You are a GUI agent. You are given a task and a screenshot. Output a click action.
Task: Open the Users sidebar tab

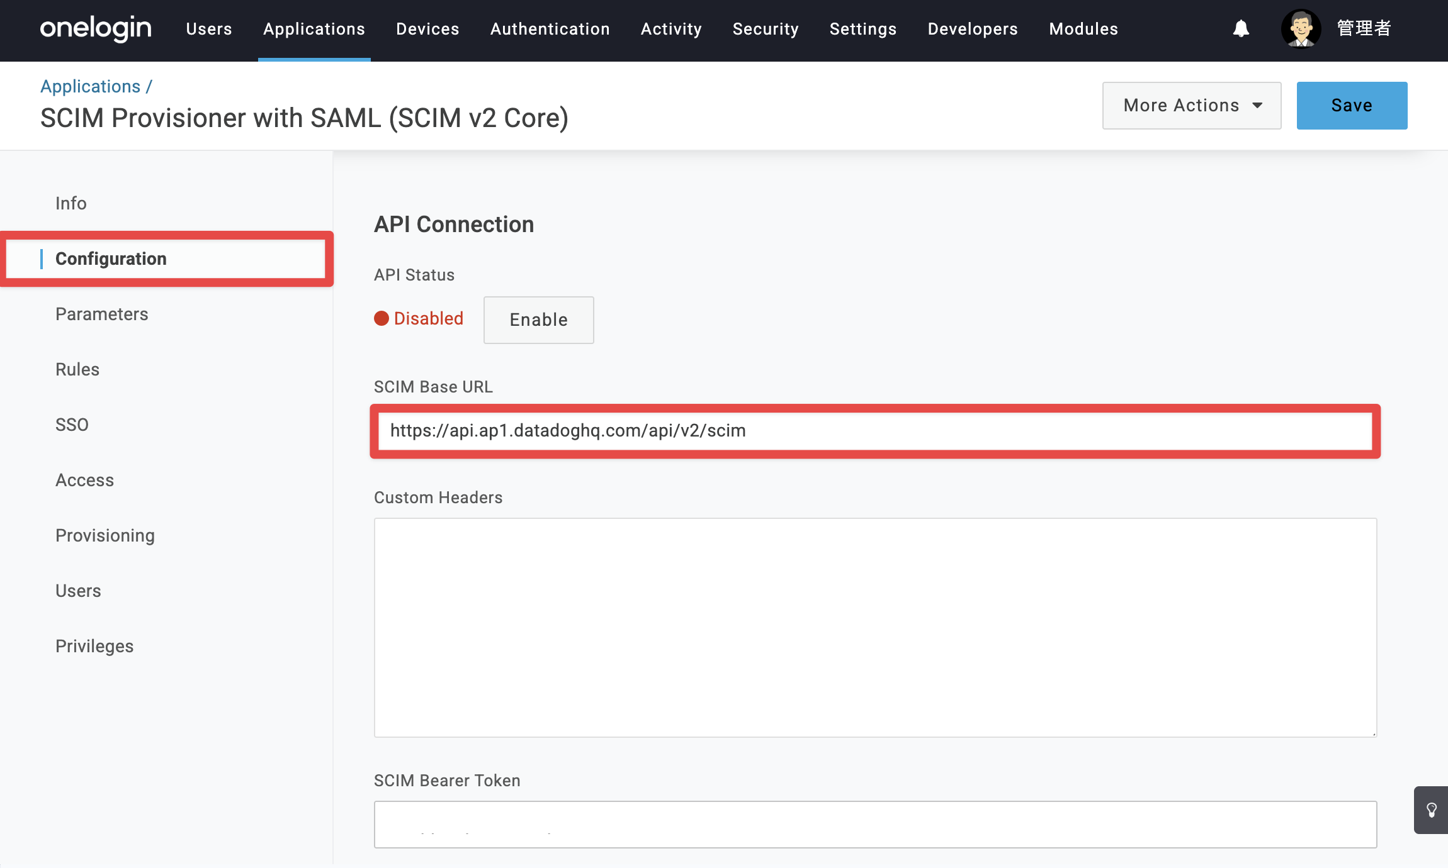pyautogui.click(x=78, y=591)
